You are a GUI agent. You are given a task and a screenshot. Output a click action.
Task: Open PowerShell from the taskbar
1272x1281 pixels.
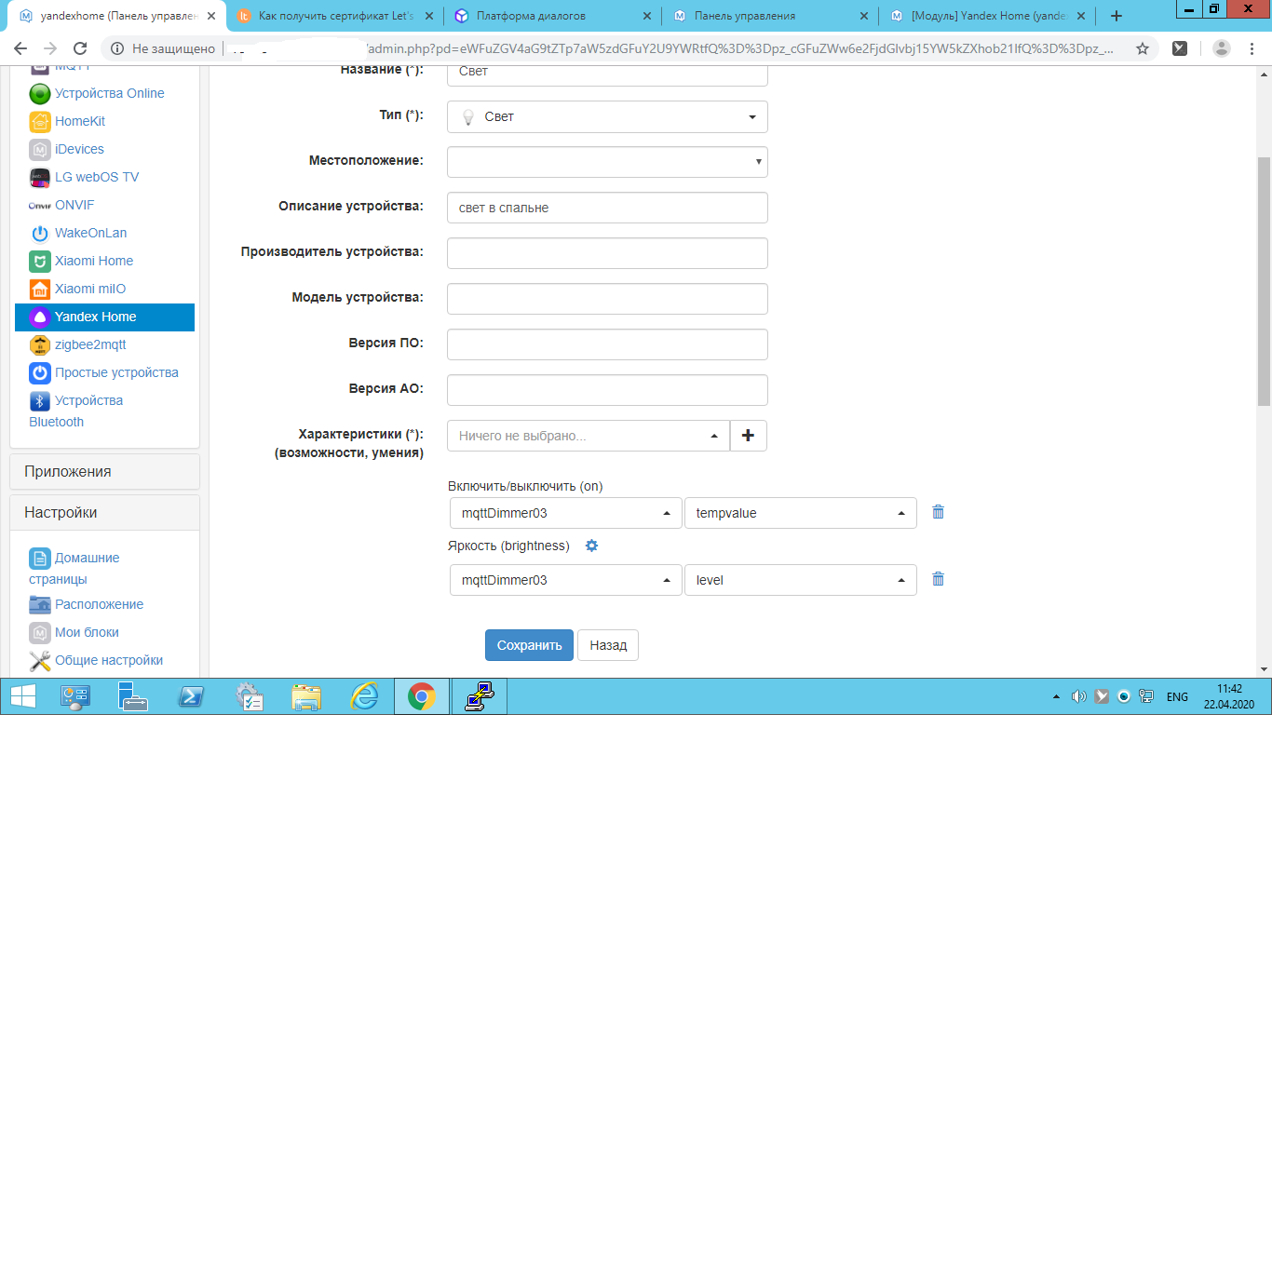191,696
